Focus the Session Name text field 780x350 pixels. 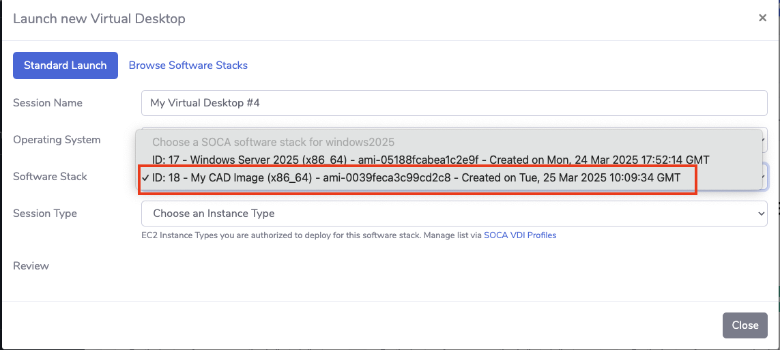coord(454,103)
